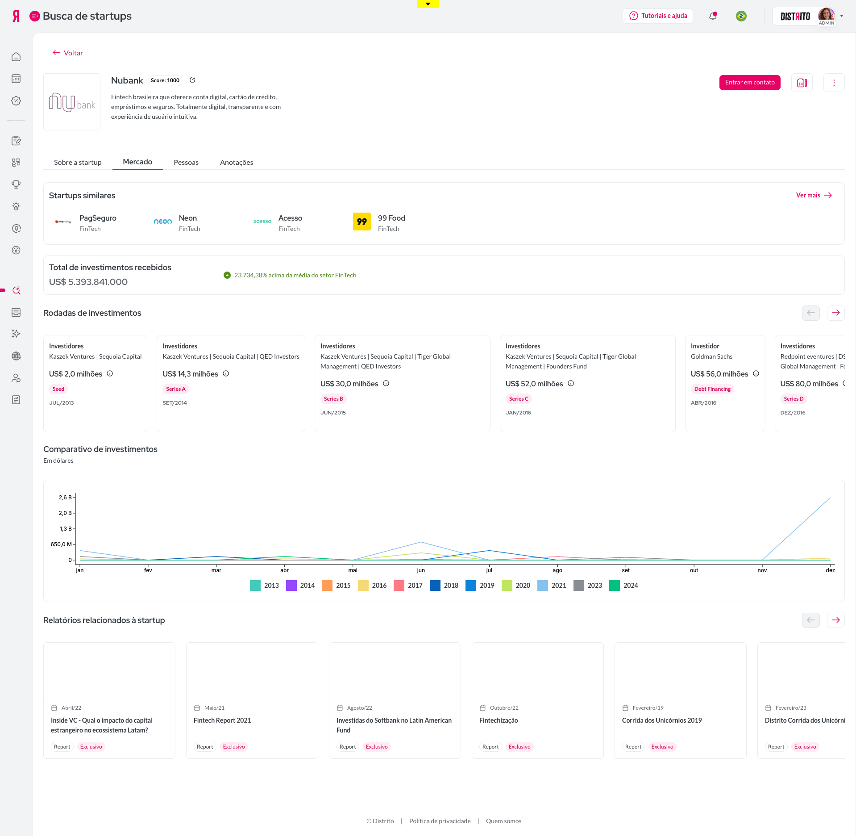Toggle 2021 series in chart legend

pyautogui.click(x=552, y=586)
